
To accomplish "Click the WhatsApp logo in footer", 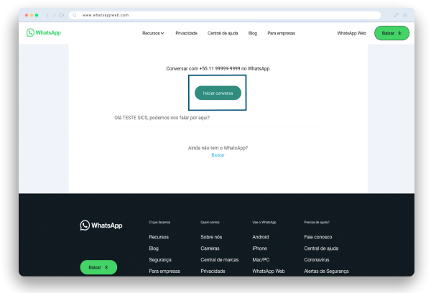I will [101, 225].
